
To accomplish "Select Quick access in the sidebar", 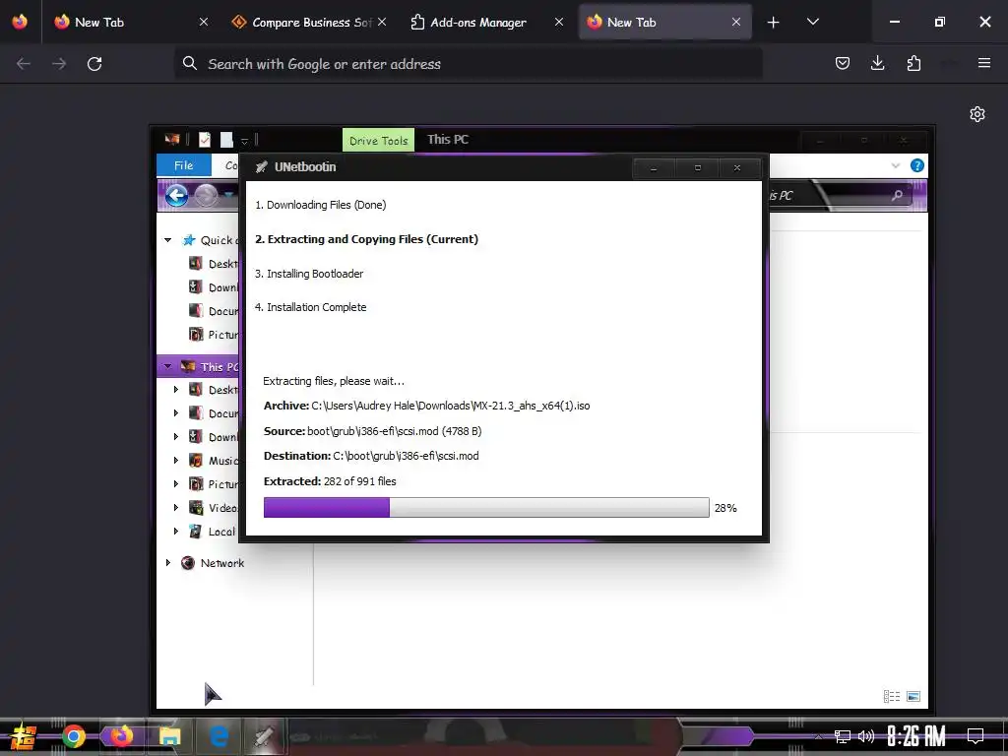I will (211, 240).
